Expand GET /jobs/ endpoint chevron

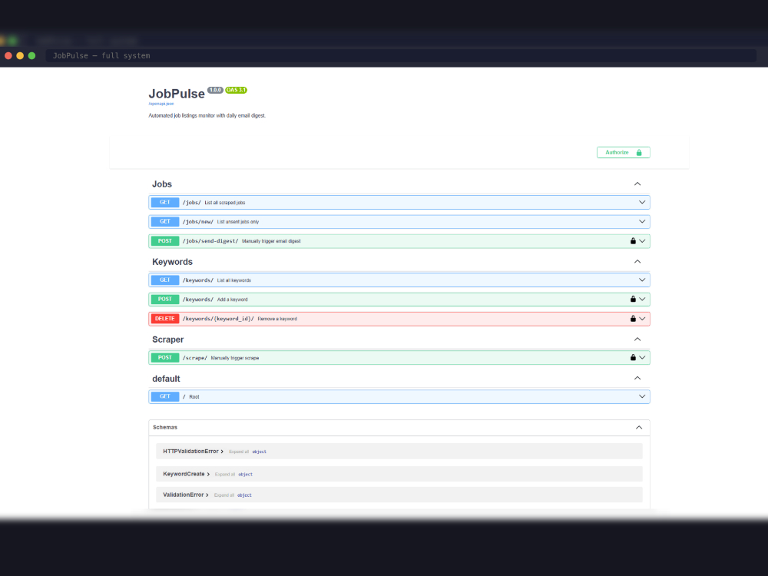pos(642,203)
